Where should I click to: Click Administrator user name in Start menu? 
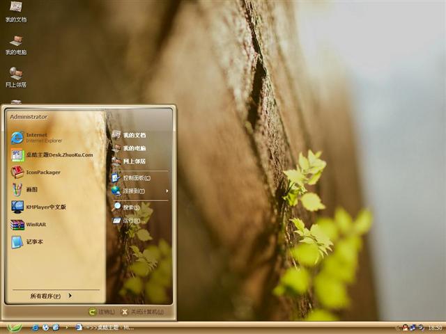click(x=29, y=117)
